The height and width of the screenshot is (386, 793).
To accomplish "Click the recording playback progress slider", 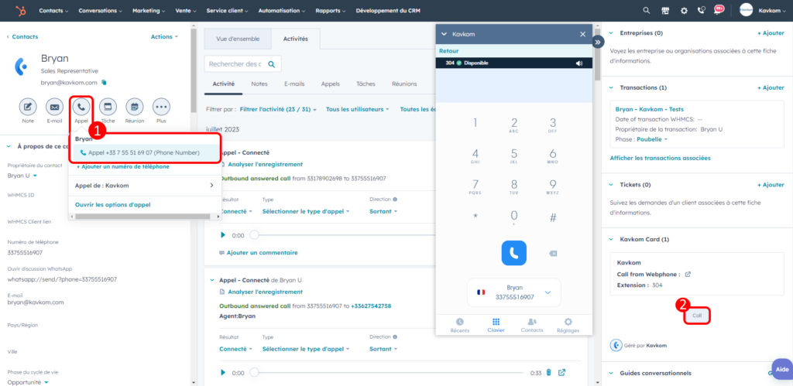I will [x=387, y=372].
